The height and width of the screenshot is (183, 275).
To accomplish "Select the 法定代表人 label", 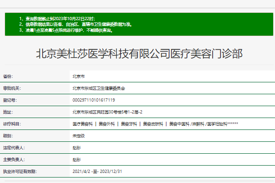I will coord(14,148).
